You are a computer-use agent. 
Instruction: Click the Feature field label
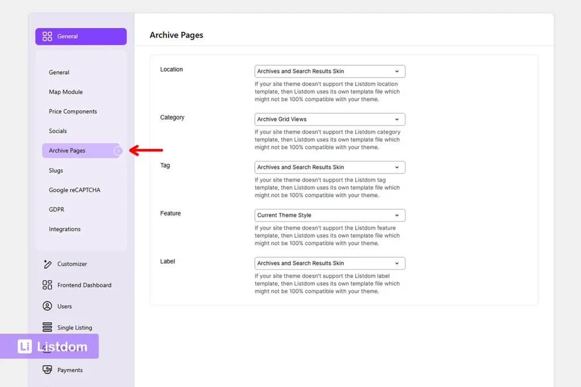(x=170, y=213)
